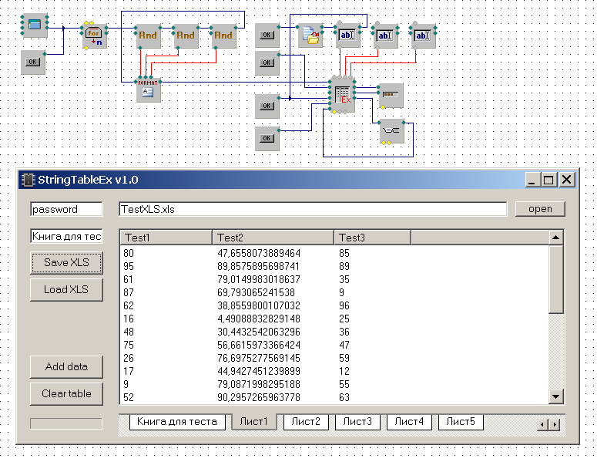Switch to the Лист2 tab
Screen dimensions: 597x462
tap(306, 422)
